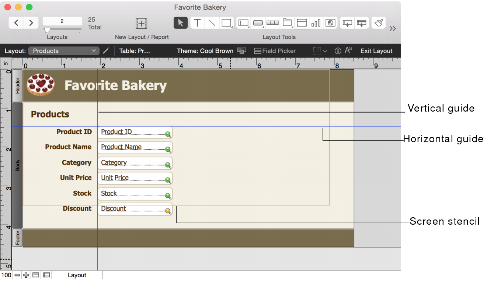Expand the screen stencil dropdown arrow
The width and height of the screenshot is (494, 281).
pos(325,51)
